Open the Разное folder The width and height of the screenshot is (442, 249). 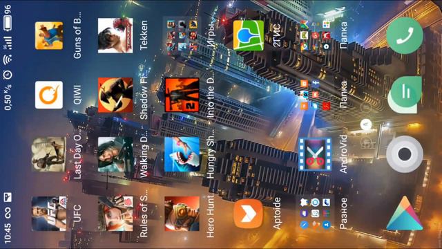tap(315, 214)
